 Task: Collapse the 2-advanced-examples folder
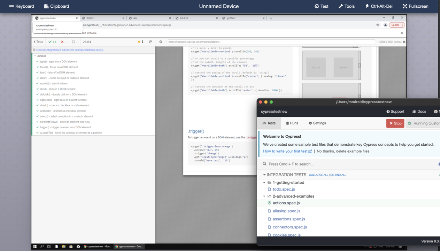(289, 196)
